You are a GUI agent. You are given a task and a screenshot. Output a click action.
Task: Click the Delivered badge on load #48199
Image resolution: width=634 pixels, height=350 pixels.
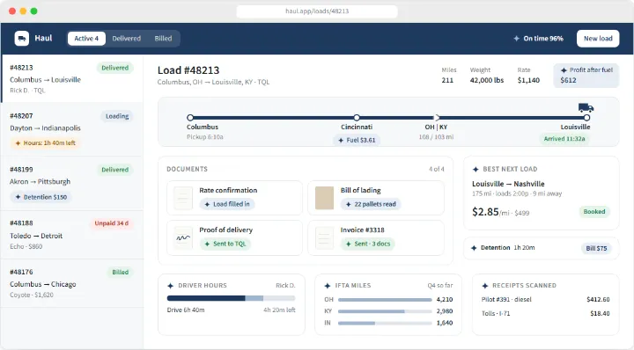click(x=114, y=170)
